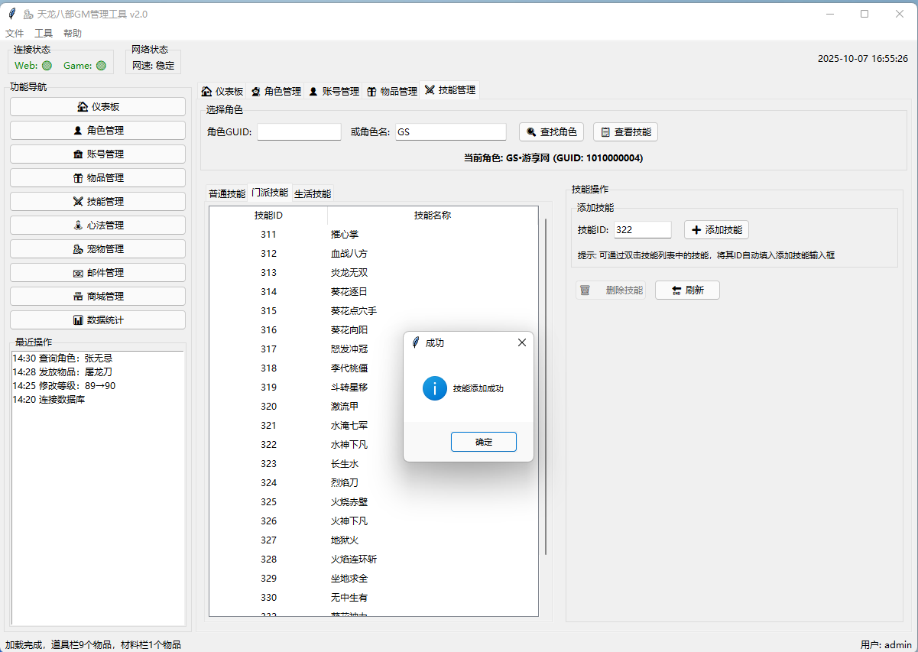
Task: Open 角色管理 in the sidebar
Action: click(x=98, y=131)
